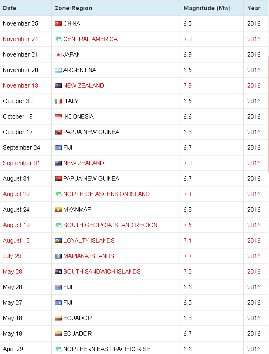This screenshot has width=269, height=354.
Task: Open the SOUTH GEORGIA ISLAND REGION entry
Action: pos(110,225)
